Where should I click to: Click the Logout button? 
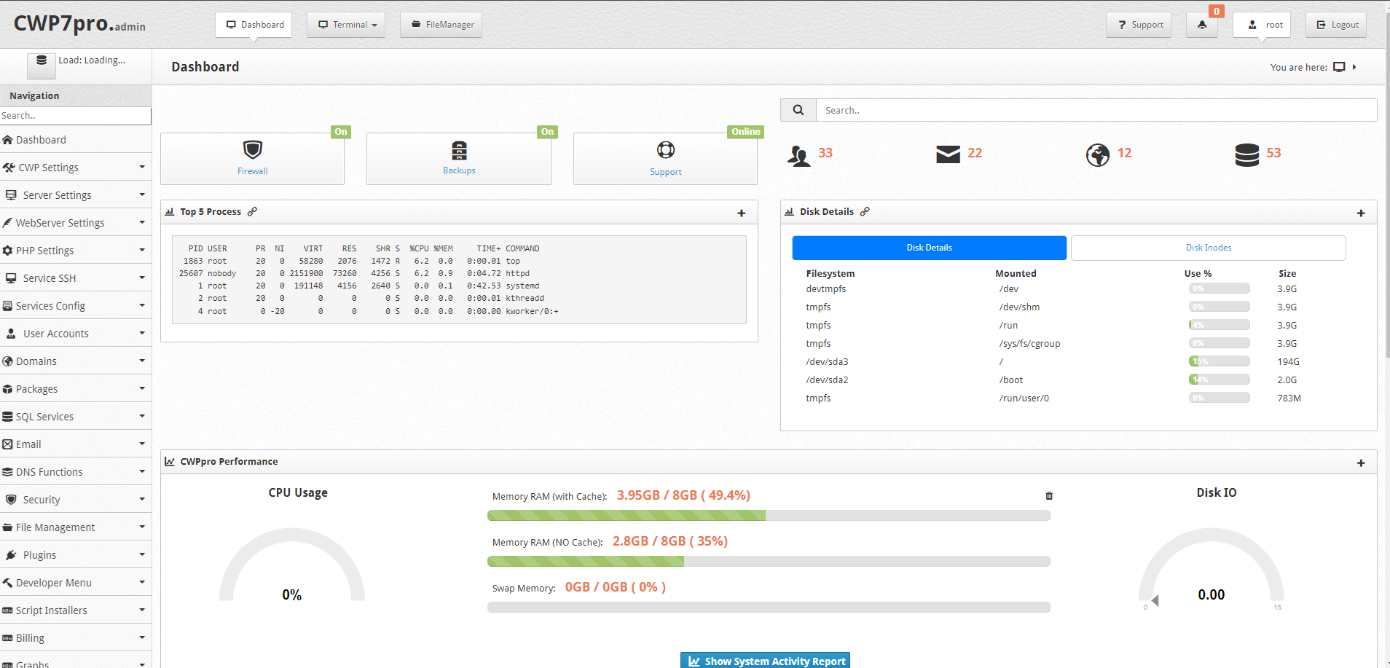1336,25
